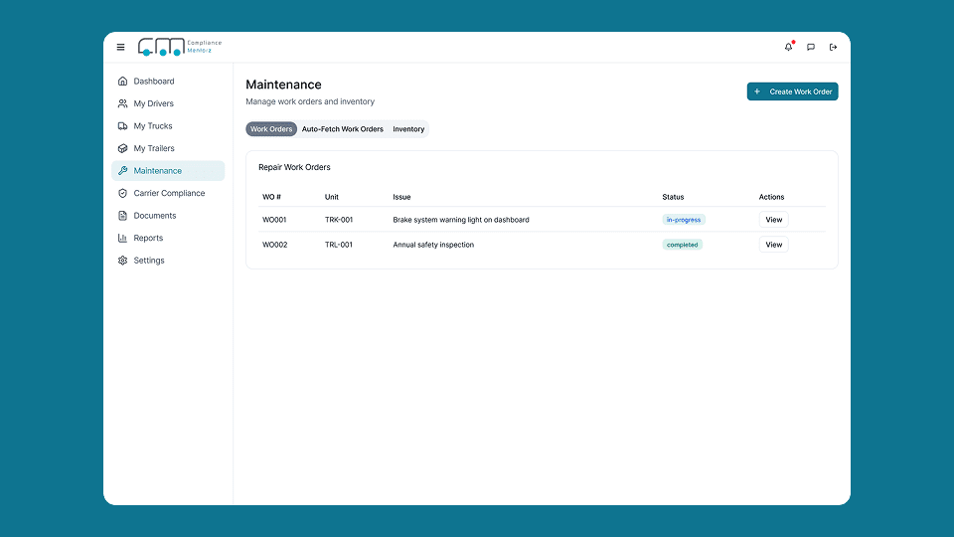Image resolution: width=954 pixels, height=537 pixels.
Task: Open the notifications bell
Action: click(x=789, y=47)
